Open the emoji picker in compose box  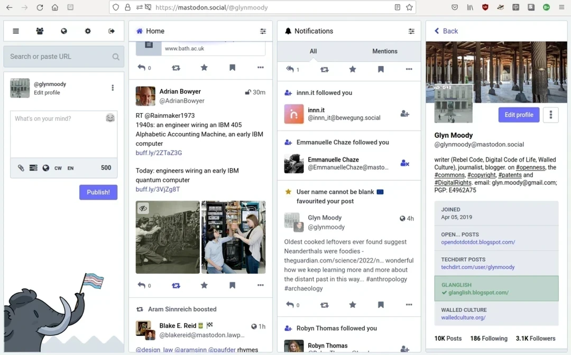point(110,118)
